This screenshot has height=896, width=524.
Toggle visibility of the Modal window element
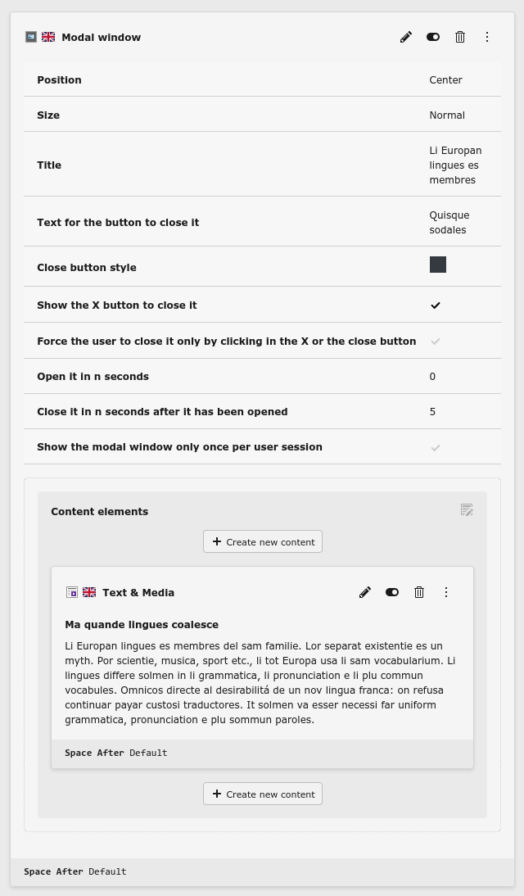433,37
